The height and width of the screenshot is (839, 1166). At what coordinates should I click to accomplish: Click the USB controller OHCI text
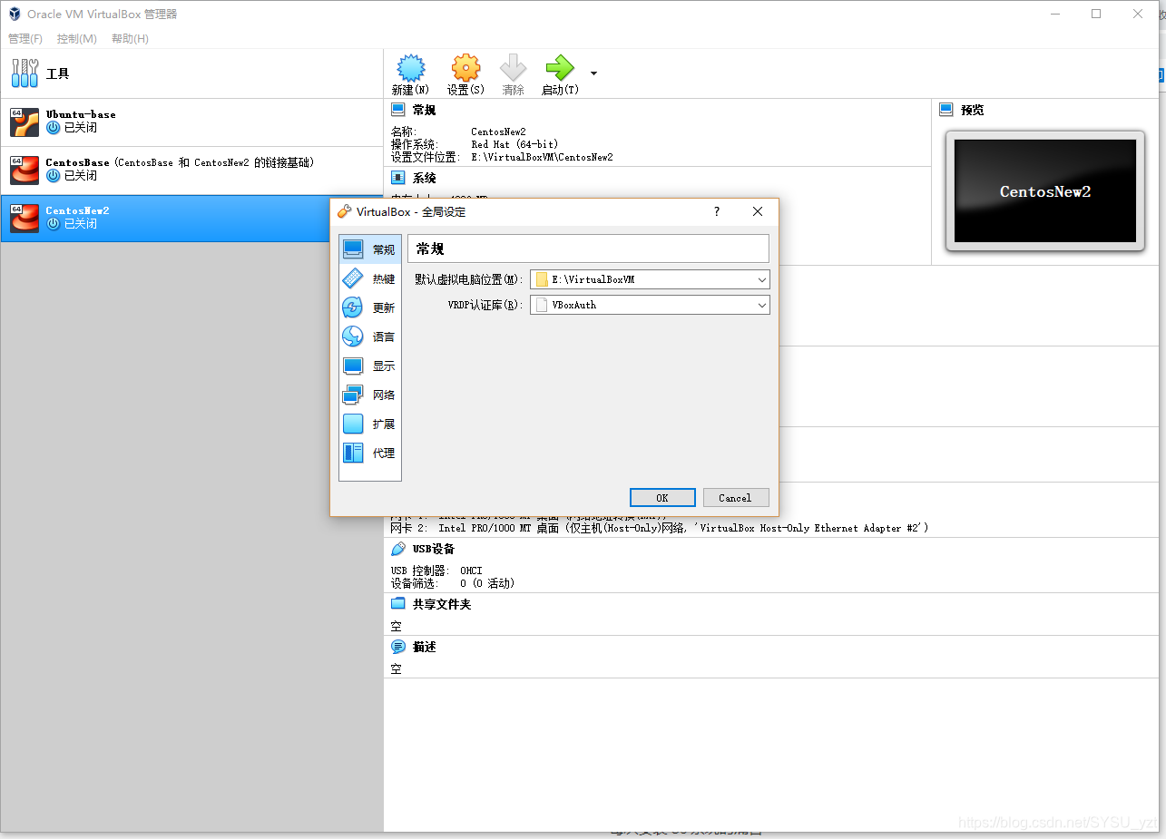pos(471,571)
